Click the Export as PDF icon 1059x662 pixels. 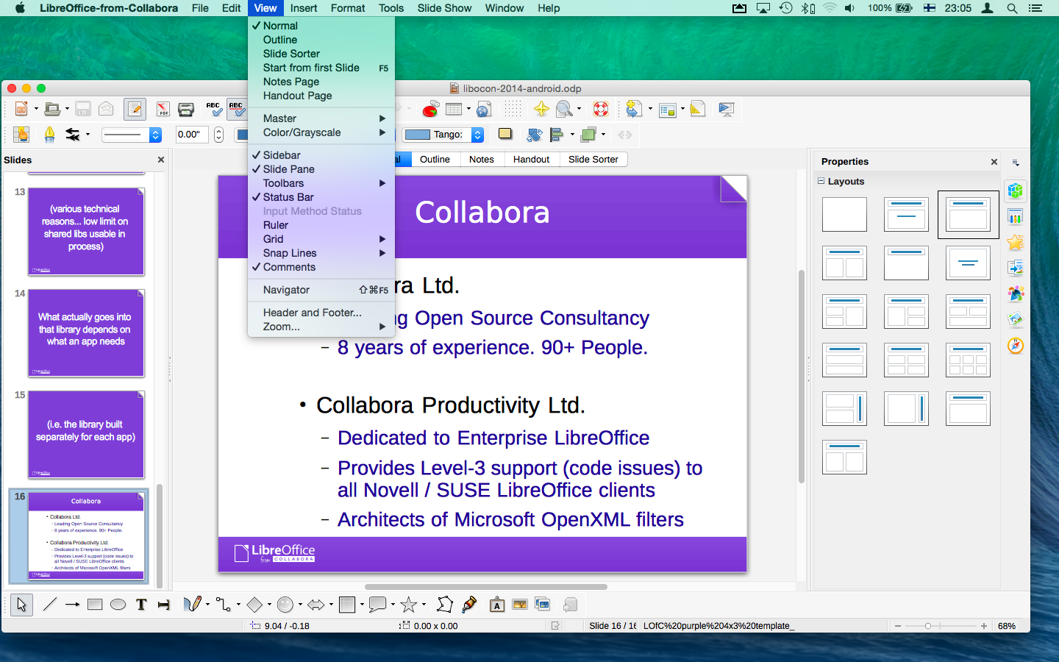click(163, 110)
